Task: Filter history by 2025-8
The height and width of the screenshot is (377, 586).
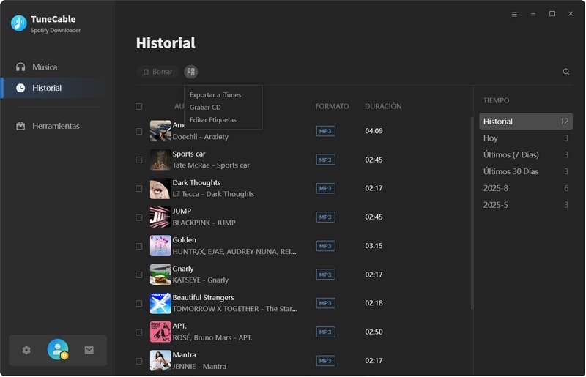Action: pos(495,188)
